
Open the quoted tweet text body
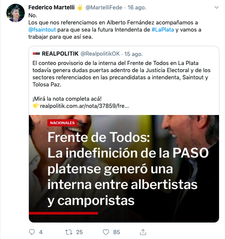[x=121, y=74]
